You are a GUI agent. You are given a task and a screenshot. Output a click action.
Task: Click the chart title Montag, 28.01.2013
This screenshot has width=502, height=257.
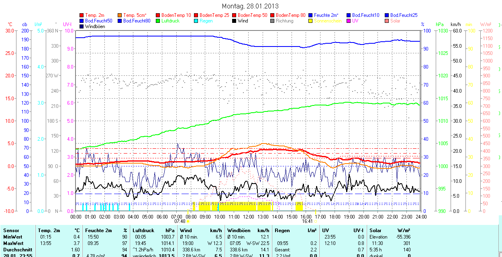[250, 6]
